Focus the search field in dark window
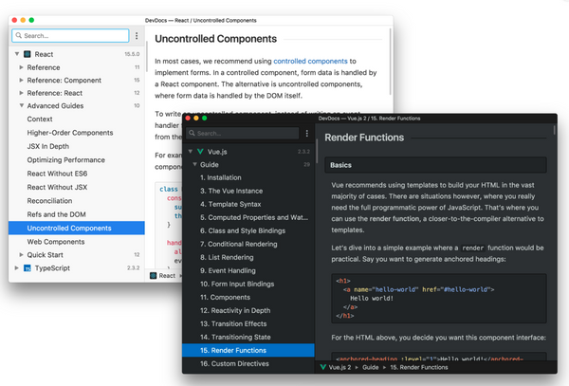 (x=243, y=133)
